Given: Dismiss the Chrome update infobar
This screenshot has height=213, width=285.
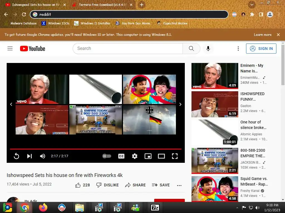Looking at the screenshot, I should click(278, 35).
